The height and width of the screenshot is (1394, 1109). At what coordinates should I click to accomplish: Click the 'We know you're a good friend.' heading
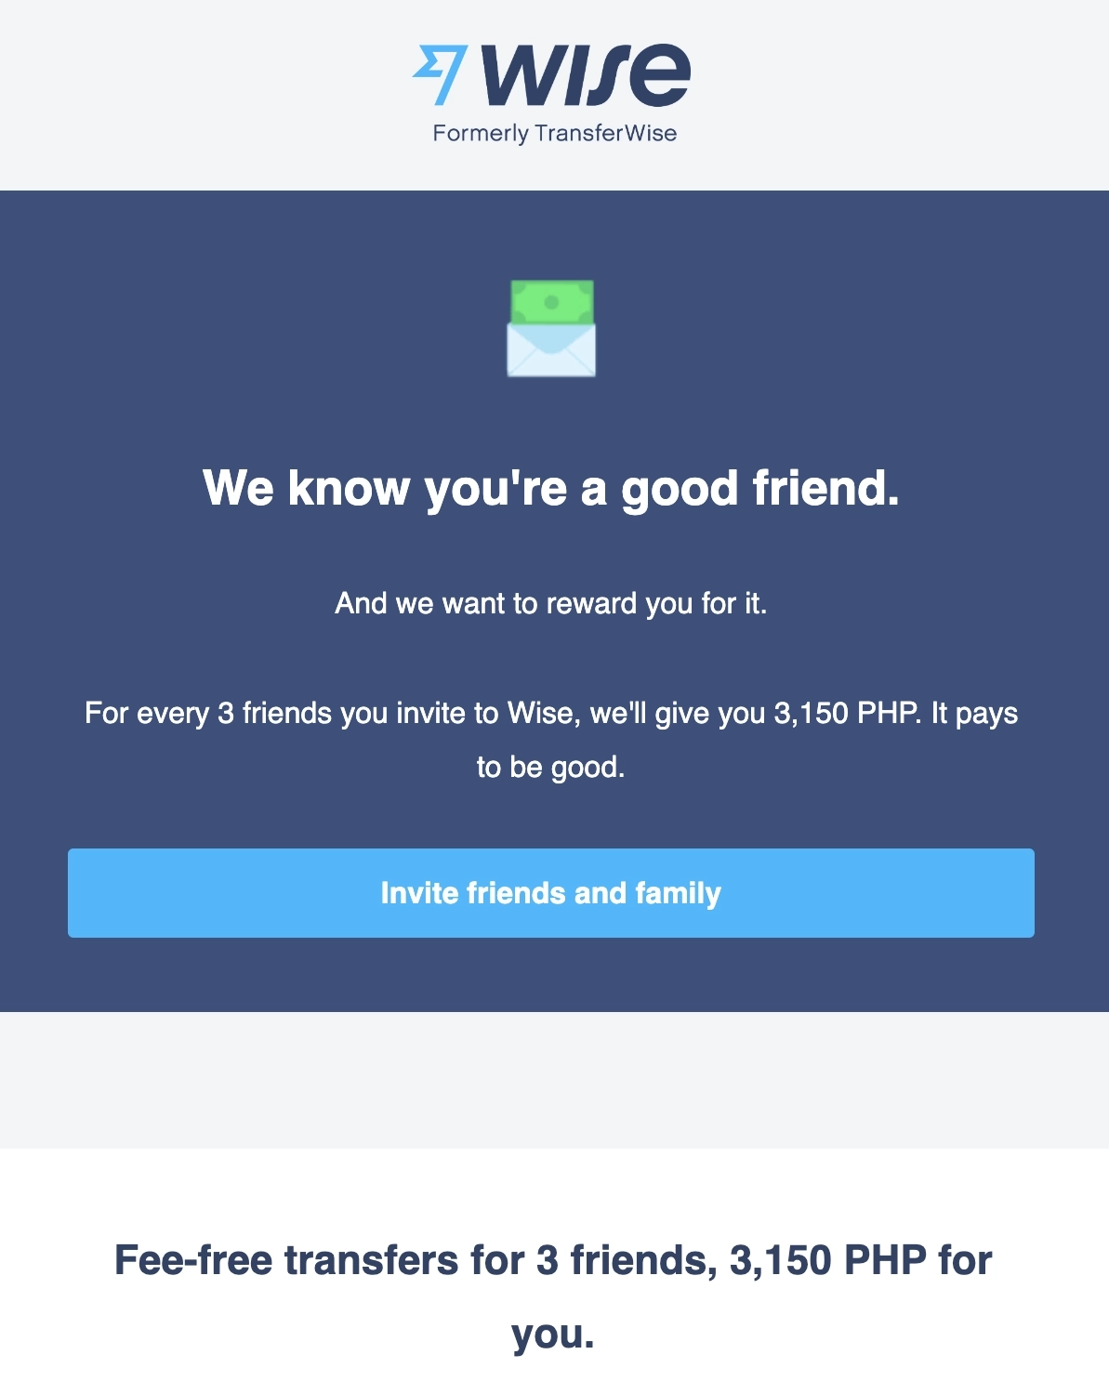[x=552, y=487]
